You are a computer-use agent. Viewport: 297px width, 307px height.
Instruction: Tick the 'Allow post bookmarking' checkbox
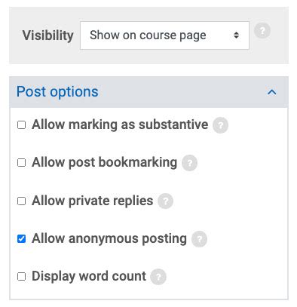pyautogui.click(x=21, y=163)
